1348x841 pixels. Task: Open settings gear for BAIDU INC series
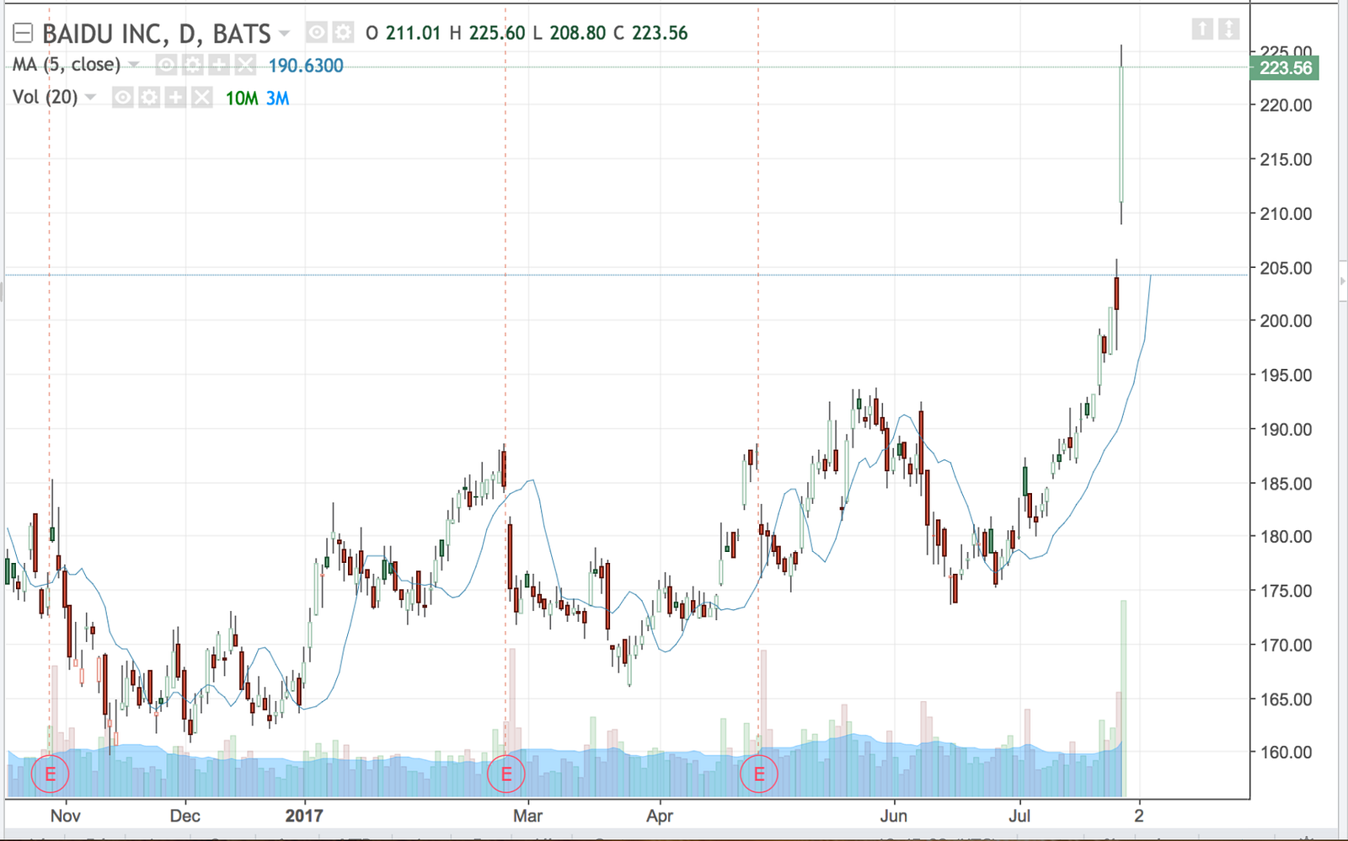[x=343, y=33]
